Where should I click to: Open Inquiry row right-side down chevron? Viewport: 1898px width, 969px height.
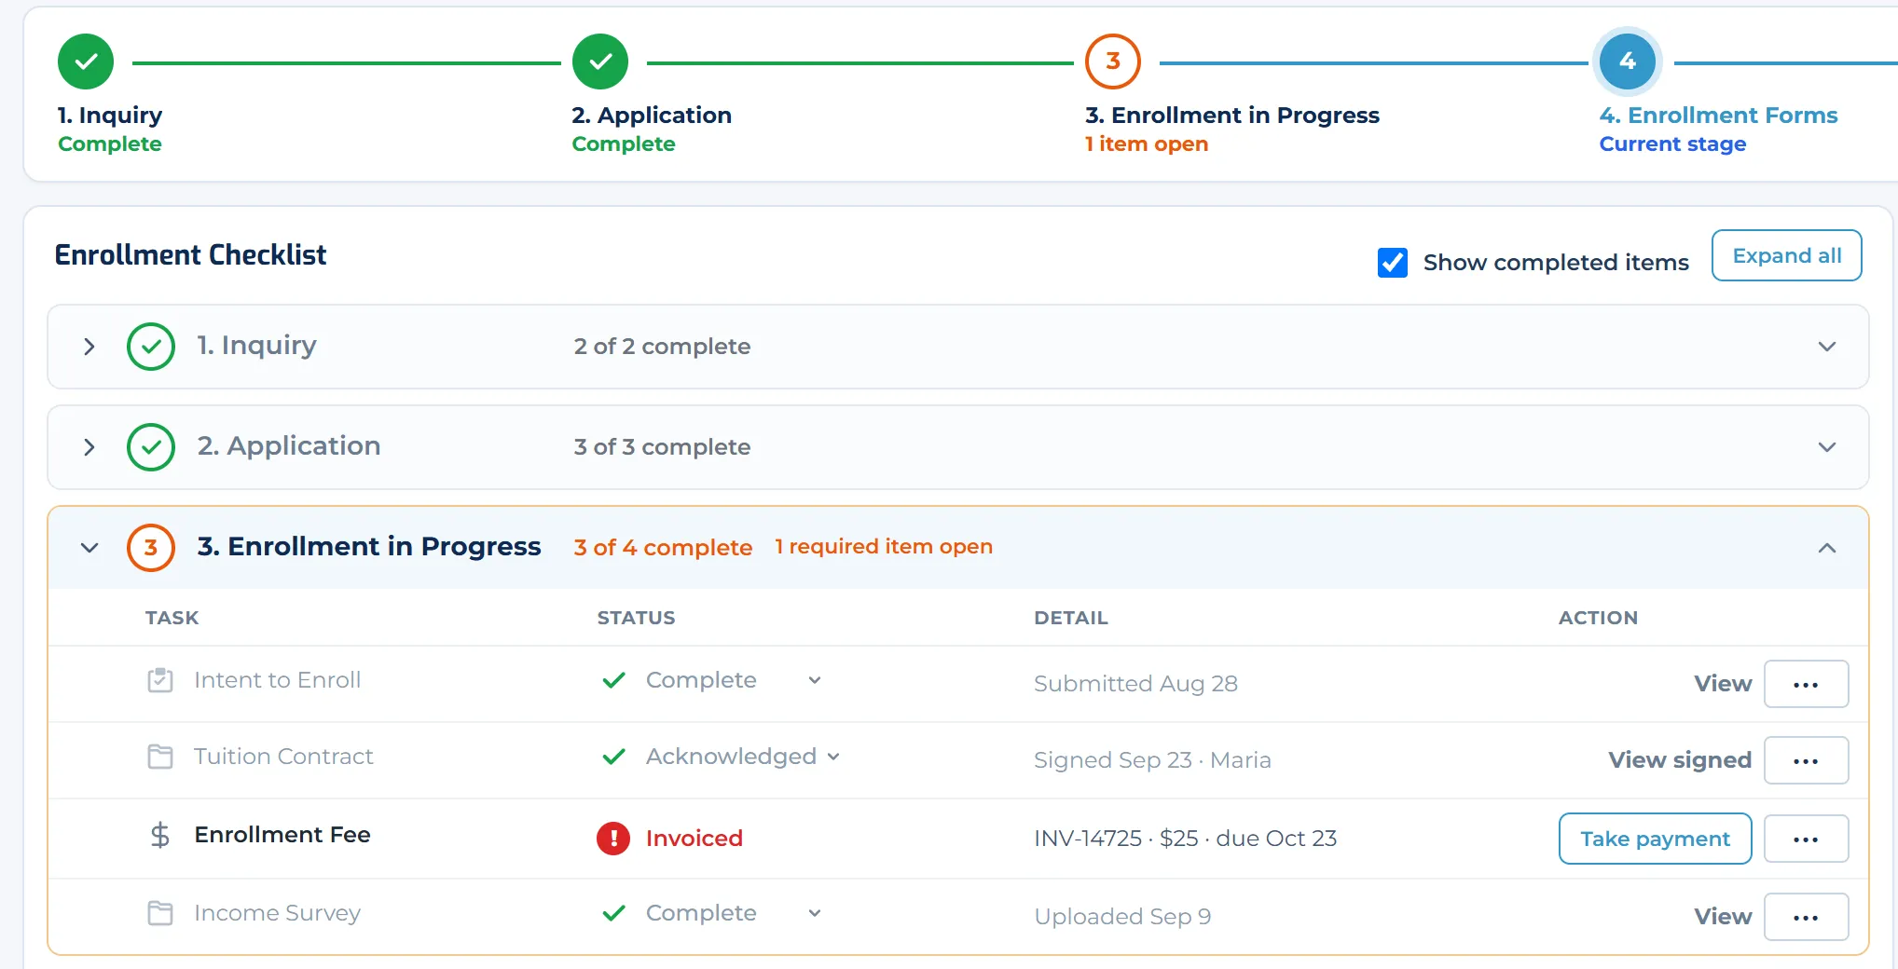(1827, 347)
